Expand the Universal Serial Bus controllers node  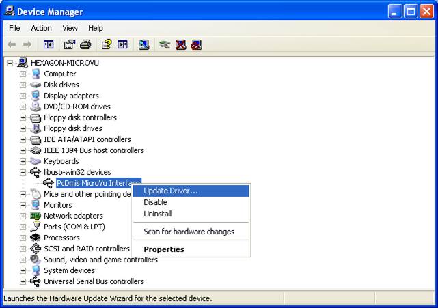tap(23, 281)
